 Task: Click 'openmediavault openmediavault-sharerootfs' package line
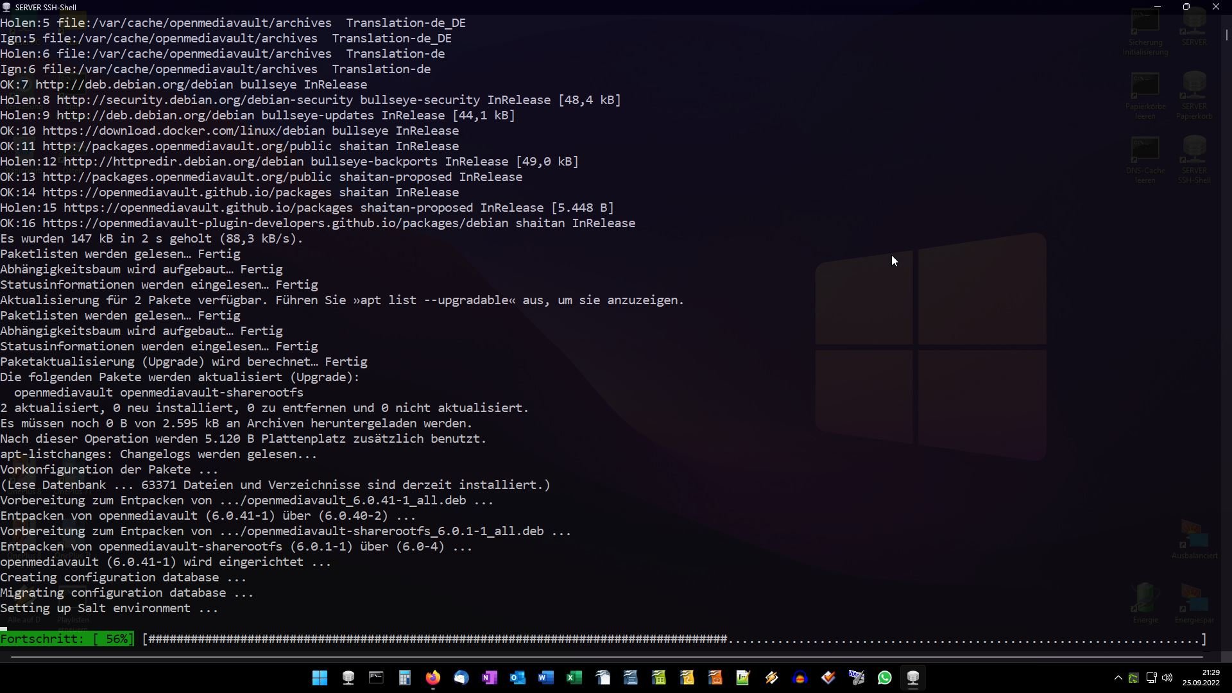point(158,393)
